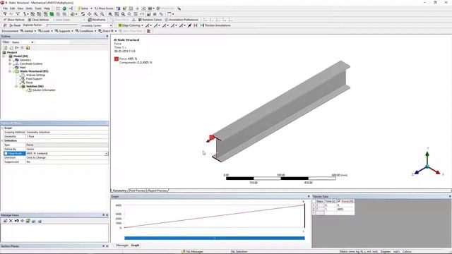
Task: Switch to Report Preview tab
Action: (157, 190)
